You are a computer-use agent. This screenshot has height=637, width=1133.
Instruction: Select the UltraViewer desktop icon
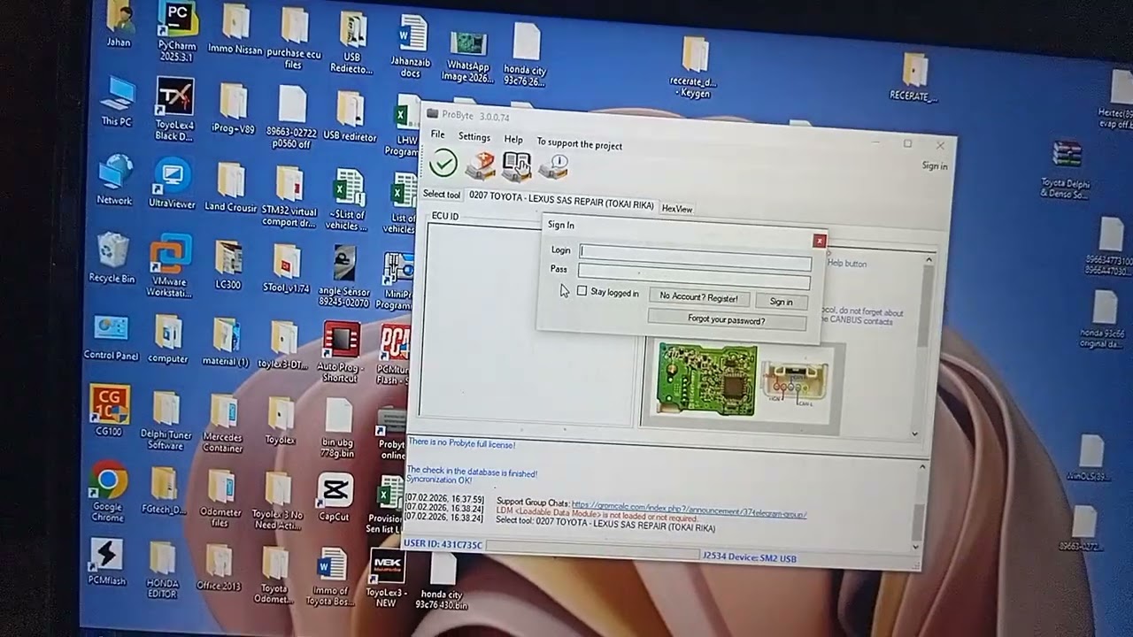(172, 184)
